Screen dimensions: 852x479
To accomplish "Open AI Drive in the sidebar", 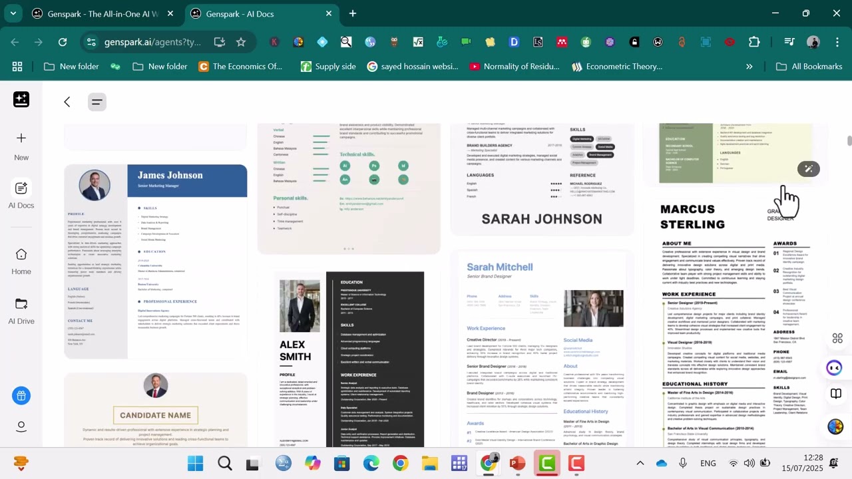I will point(21,311).
